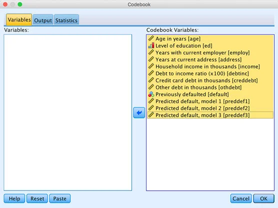Viewport: 278px width, 208px height.
Task: Click the ruler icon beside Predicted default model 3
Action: coord(151,115)
